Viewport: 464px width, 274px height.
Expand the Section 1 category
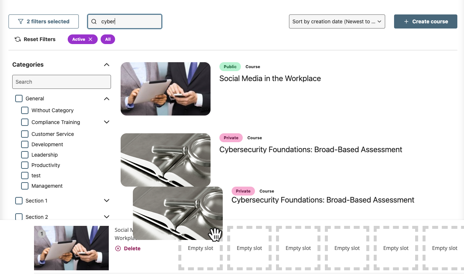[107, 201]
